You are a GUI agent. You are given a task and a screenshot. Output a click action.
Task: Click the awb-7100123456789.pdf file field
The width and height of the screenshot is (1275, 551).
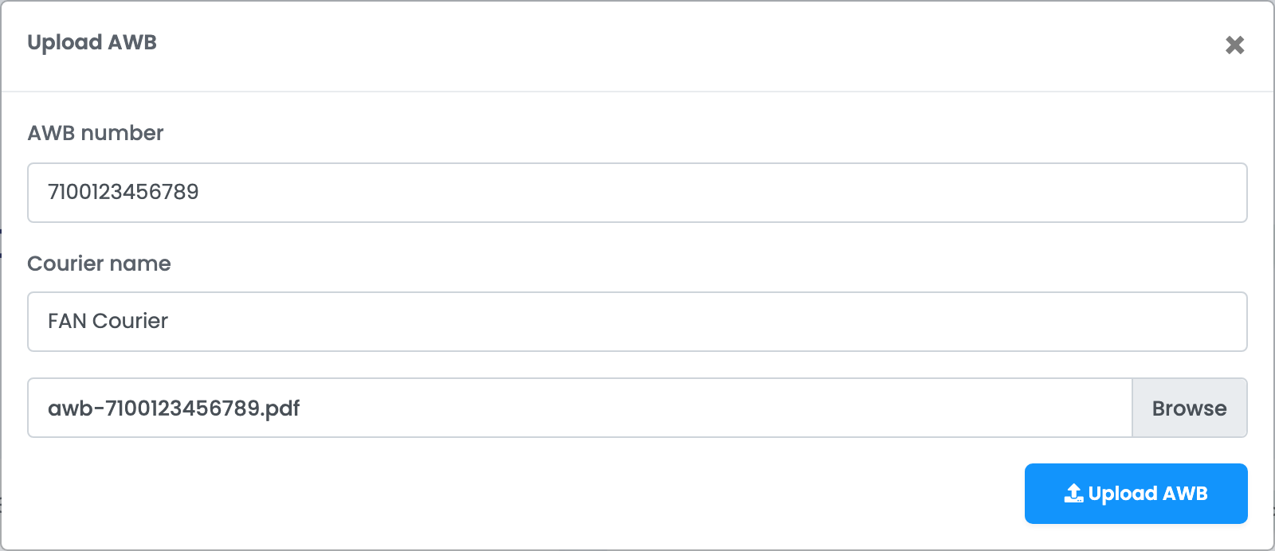(x=580, y=408)
